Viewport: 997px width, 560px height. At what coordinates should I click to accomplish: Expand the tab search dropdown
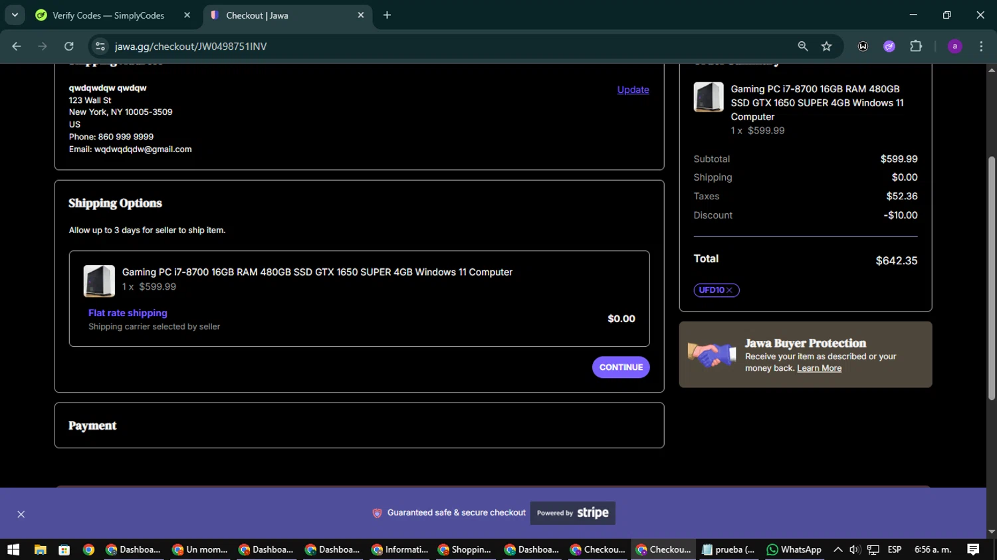15,15
